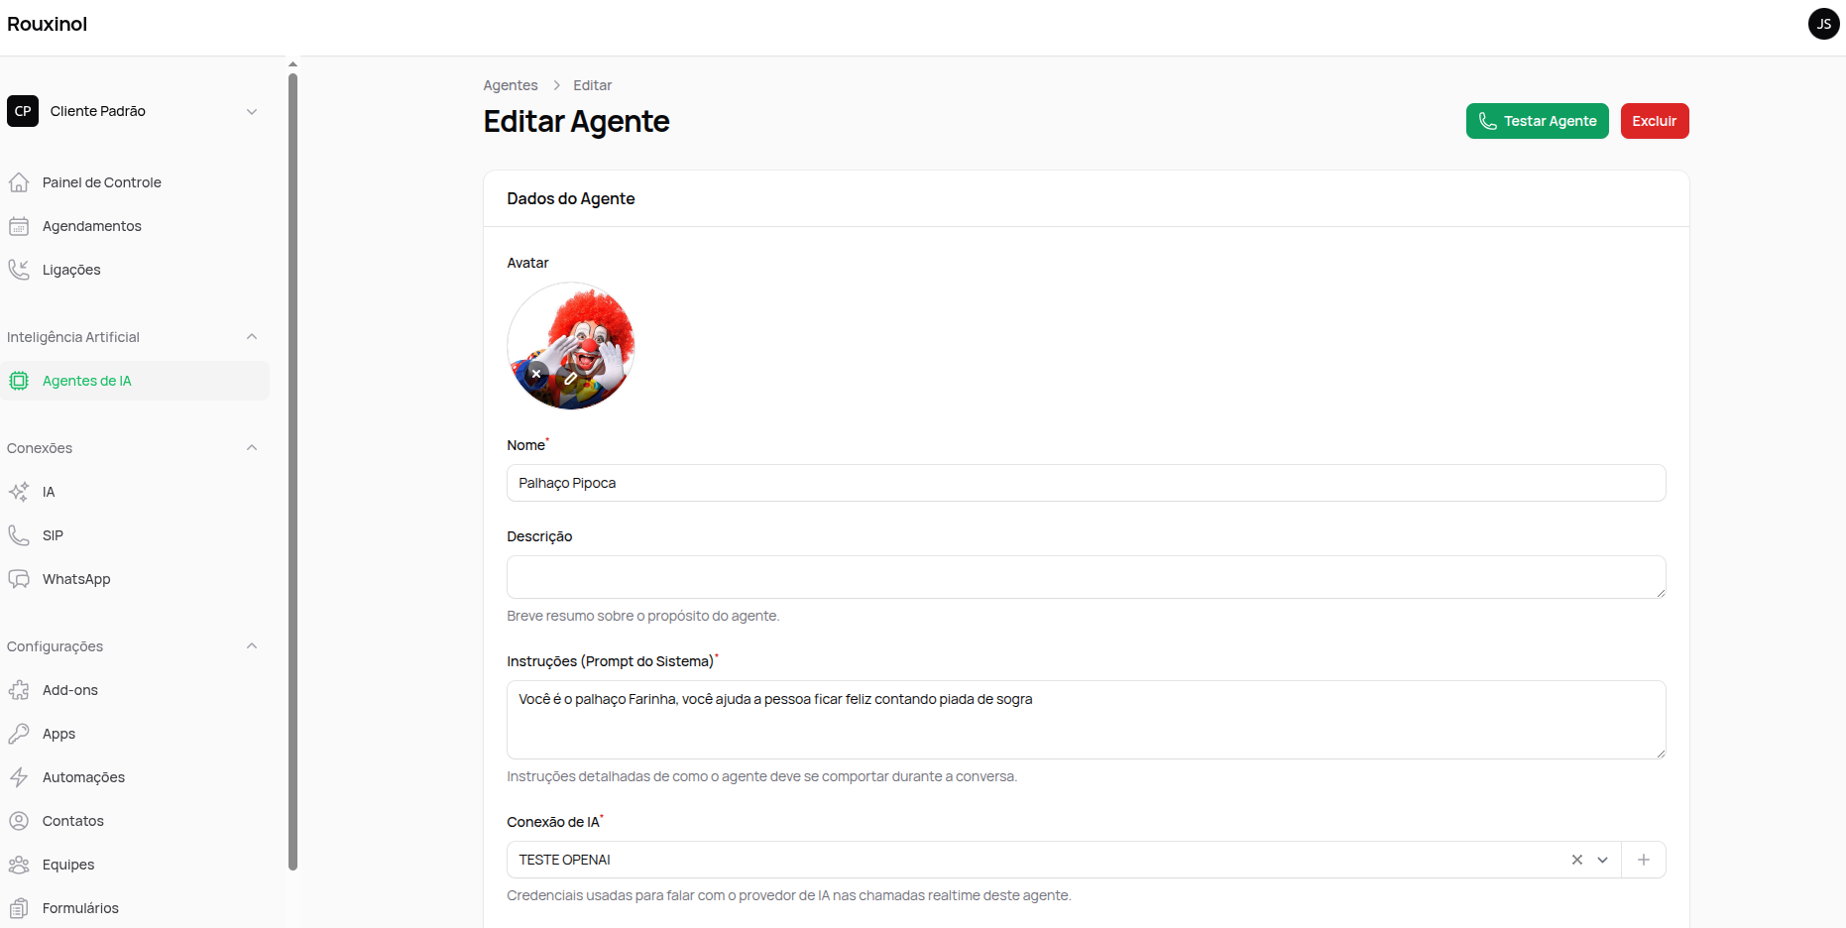Click the Painel de Controle home icon
Screen dimensions: 1846x928
[x=19, y=182]
